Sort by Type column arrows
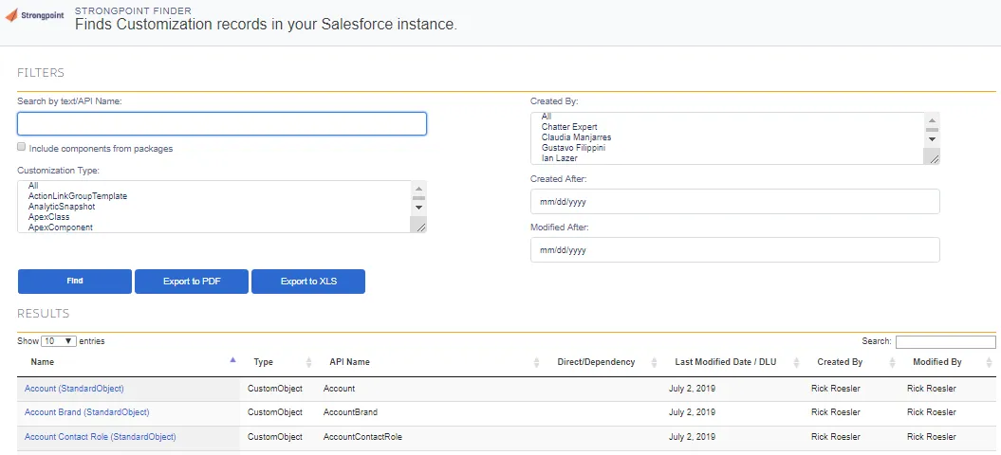The height and width of the screenshot is (455, 1001). coord(309,362)
